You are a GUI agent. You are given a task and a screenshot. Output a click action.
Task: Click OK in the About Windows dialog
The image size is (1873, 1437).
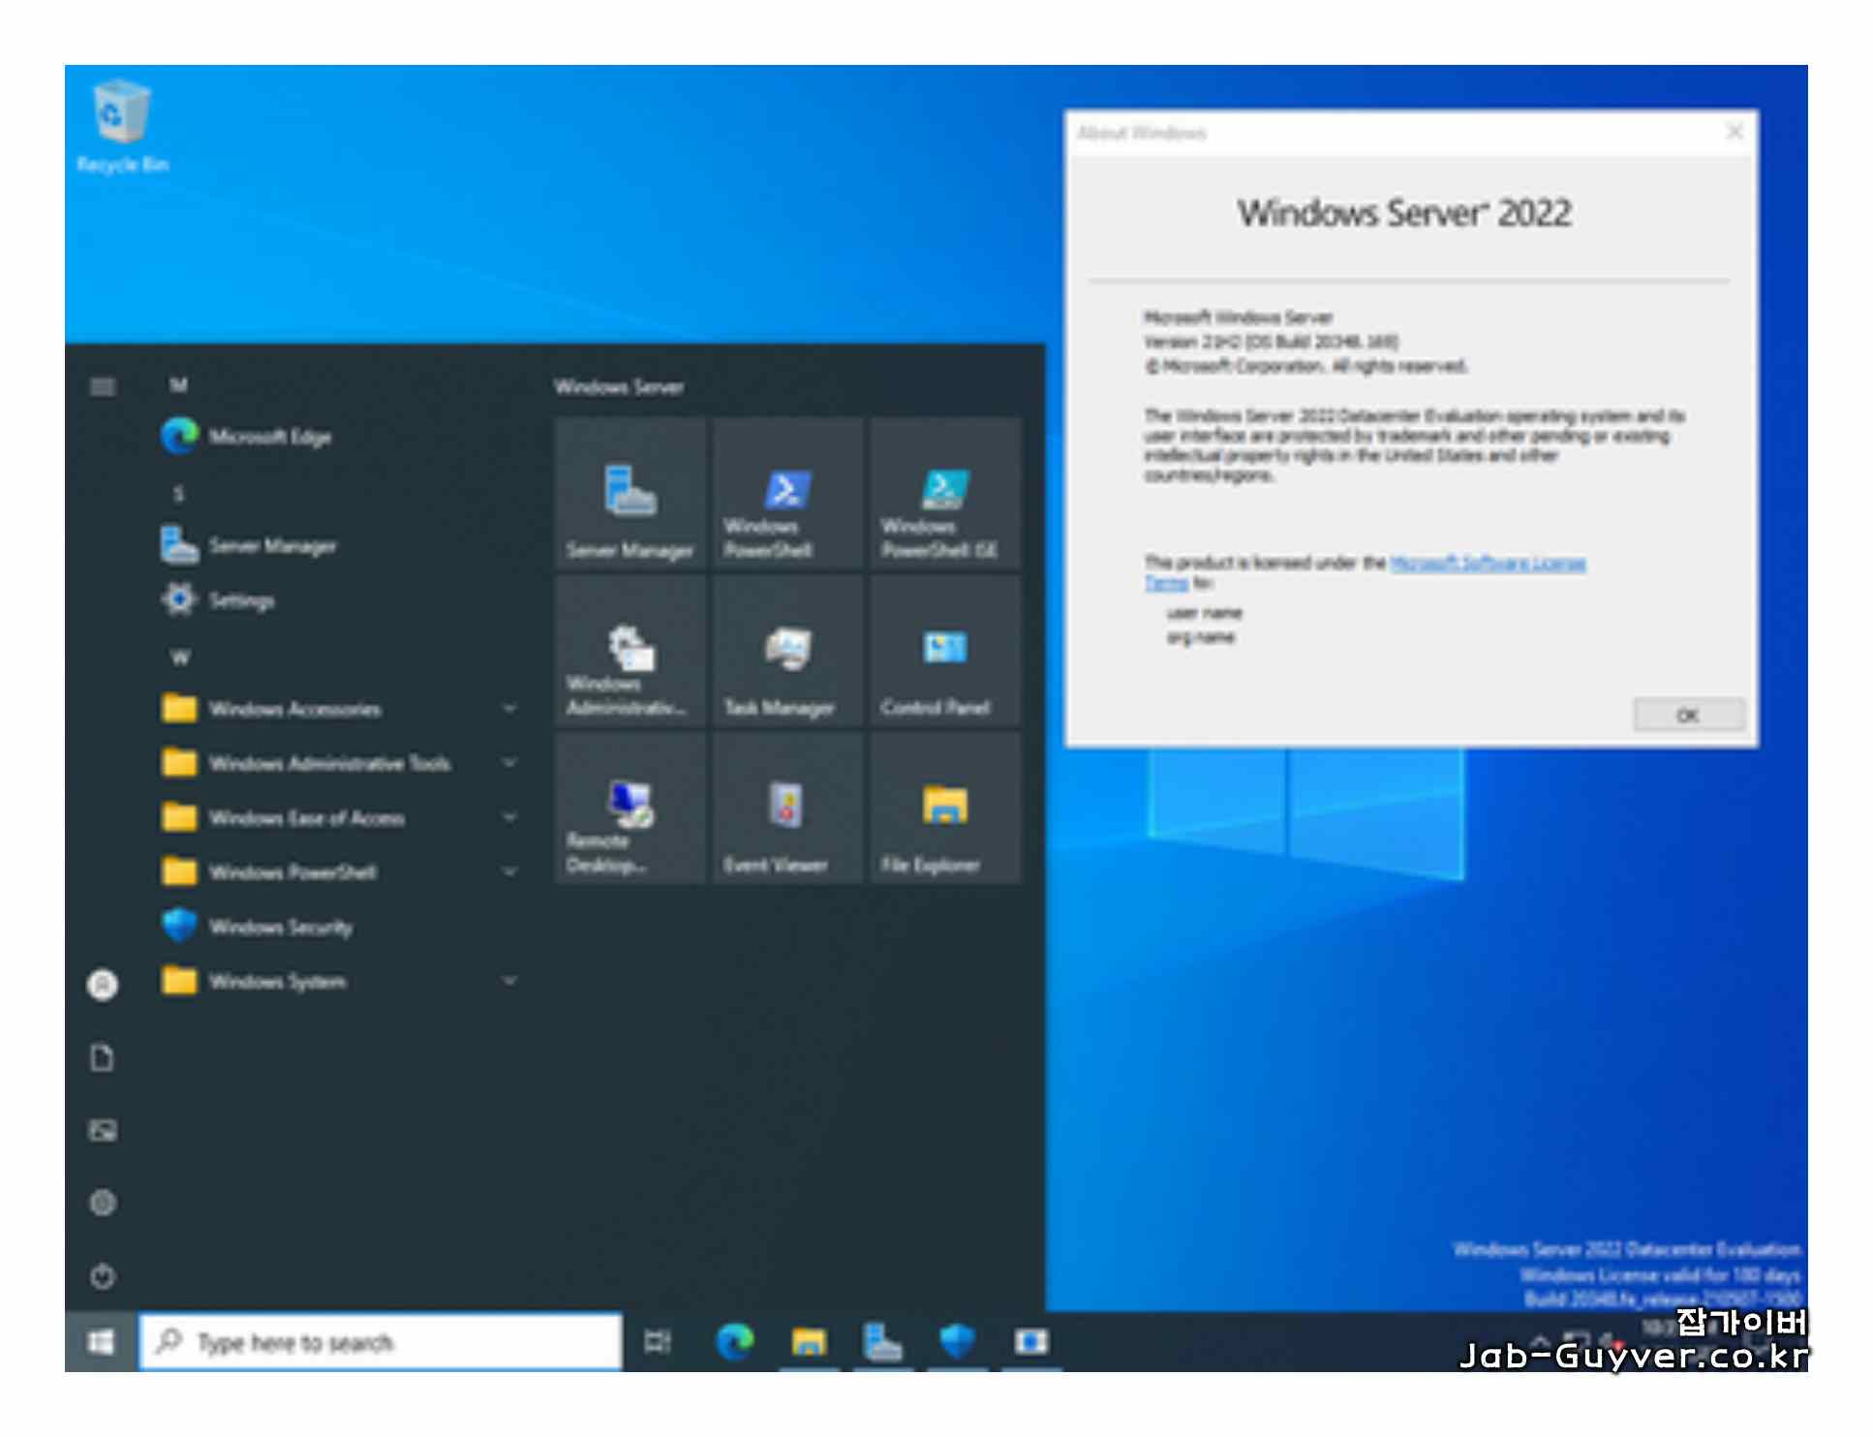pyautogui.click(x=1688, y=716)
